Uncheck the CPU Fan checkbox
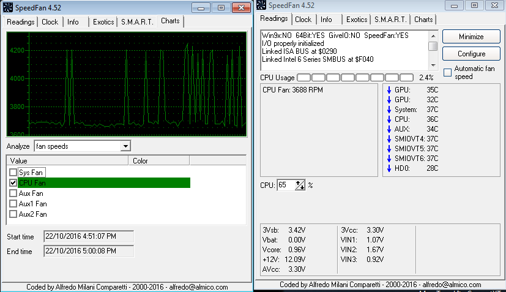Image resolution: width=506 pixels, height=292 pixels. pos(13,183)
